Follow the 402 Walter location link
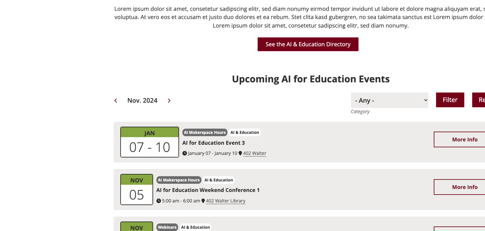Viewport: 485px width, 231px height. [x=255, y=153]
